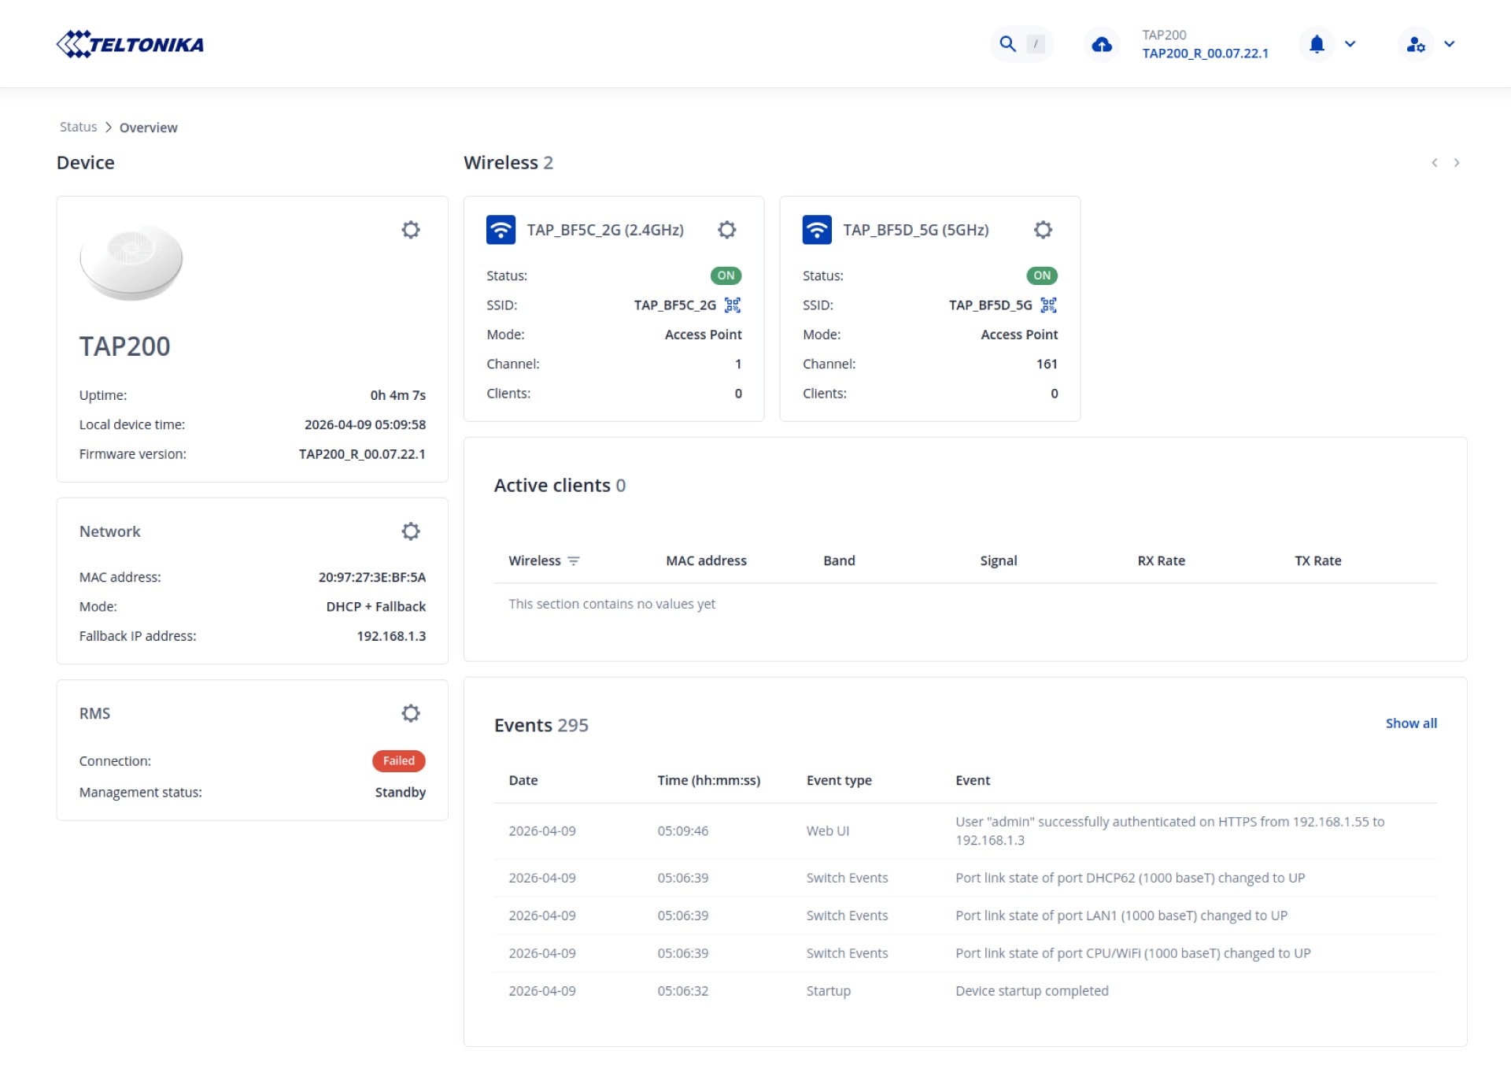Open the notifications bell icon
This screenshot has height=1069, width=1511.
click(x=1317, y=44)
